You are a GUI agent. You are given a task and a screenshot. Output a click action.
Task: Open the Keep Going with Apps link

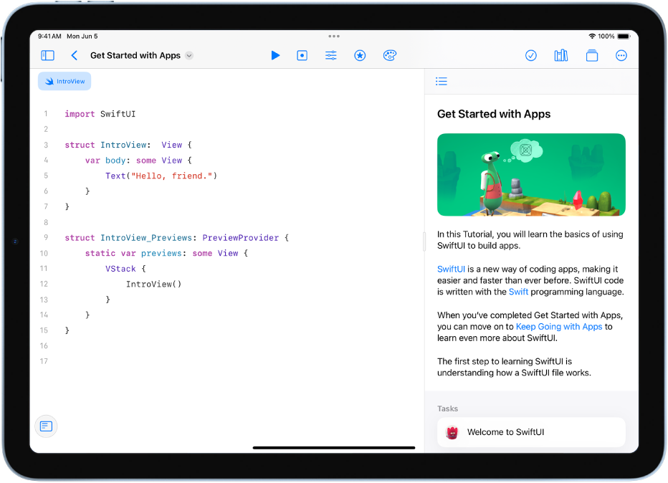click(559, 327)
